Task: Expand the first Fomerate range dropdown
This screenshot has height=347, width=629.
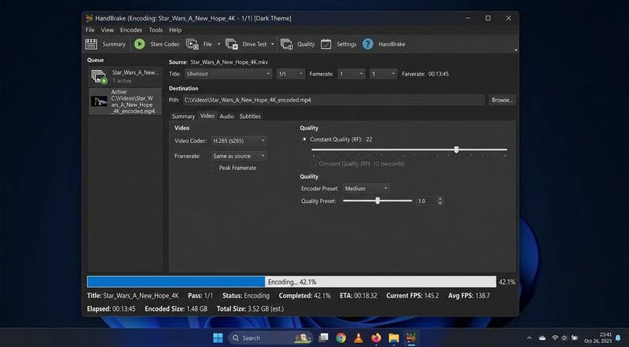Action: coord(351,74)
